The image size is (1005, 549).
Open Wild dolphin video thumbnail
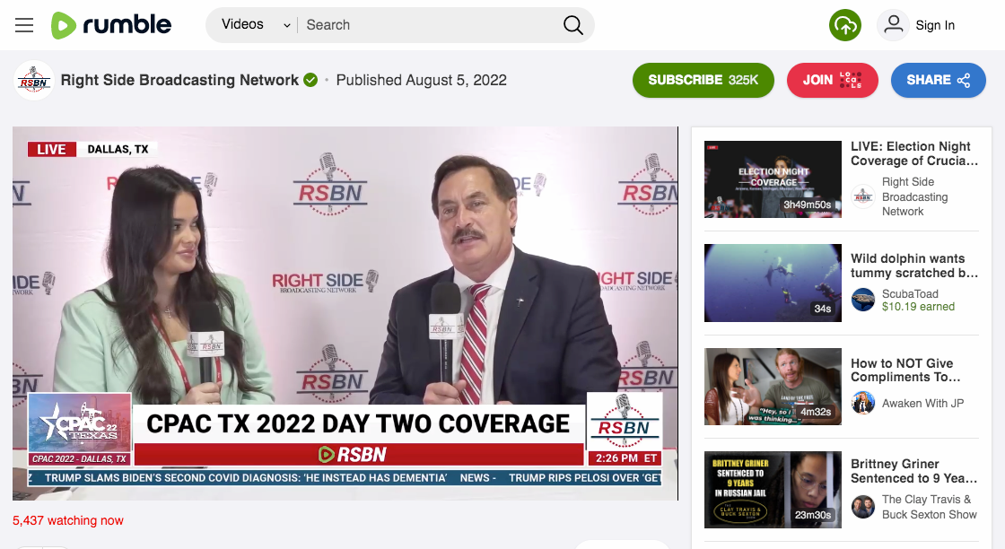(x=773, y=283)
